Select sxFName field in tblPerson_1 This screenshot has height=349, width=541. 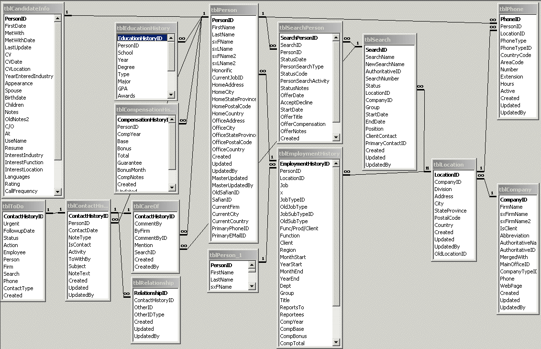coord(221,287)
